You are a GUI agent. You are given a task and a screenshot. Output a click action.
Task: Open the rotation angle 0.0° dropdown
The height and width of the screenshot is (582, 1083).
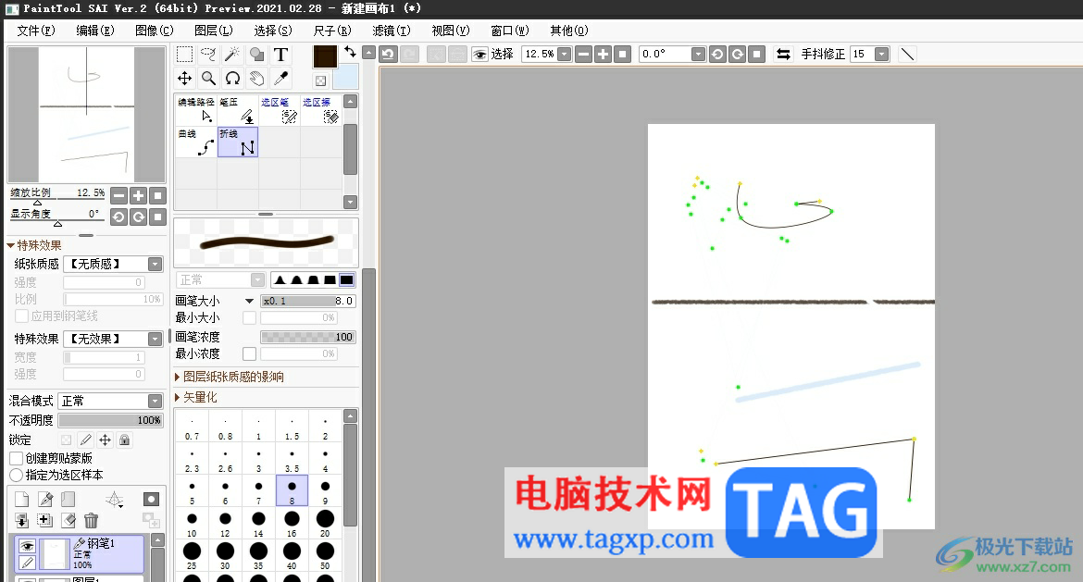698,54
